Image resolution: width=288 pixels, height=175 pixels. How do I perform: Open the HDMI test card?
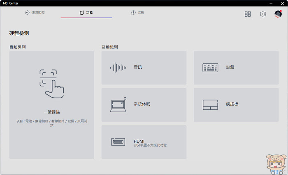(x=144, y=142)
